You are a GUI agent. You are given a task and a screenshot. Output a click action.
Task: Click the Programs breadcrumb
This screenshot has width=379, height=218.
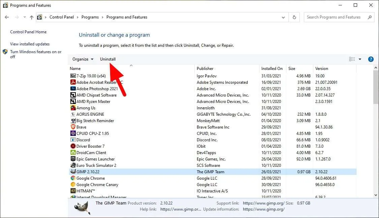click(x=90, y=17)
